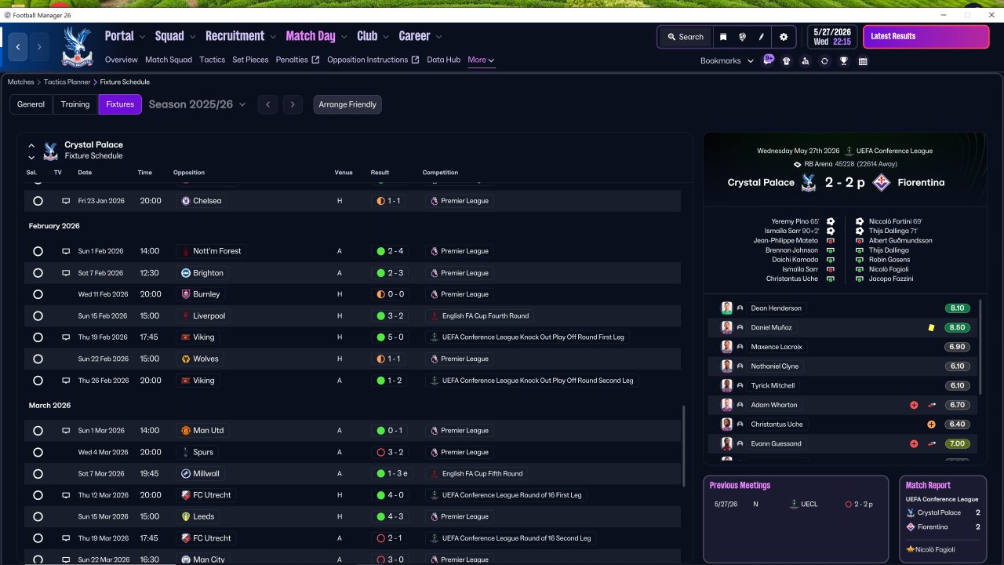Select the Chelsea fixture radio button

[x=38, y=201]
